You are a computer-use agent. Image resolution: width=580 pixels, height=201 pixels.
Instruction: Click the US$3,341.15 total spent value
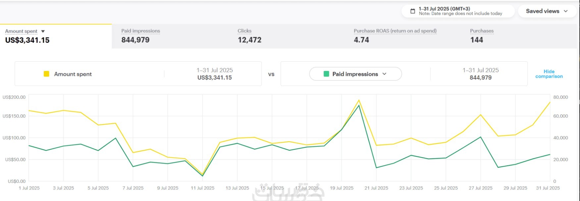(27, 40)
